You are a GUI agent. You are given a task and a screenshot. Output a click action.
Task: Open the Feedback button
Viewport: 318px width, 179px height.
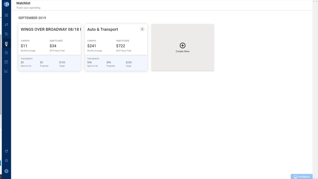[x=302, y=177]
